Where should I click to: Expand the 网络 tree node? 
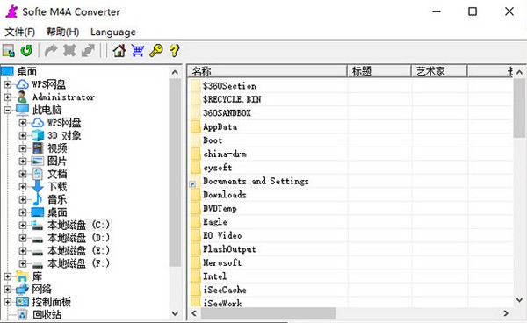pyautogui.click(x=7, y=289)
